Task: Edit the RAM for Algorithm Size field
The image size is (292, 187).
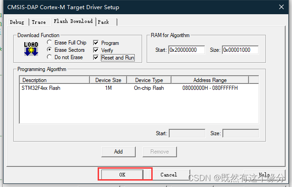Action: point(240,50)
